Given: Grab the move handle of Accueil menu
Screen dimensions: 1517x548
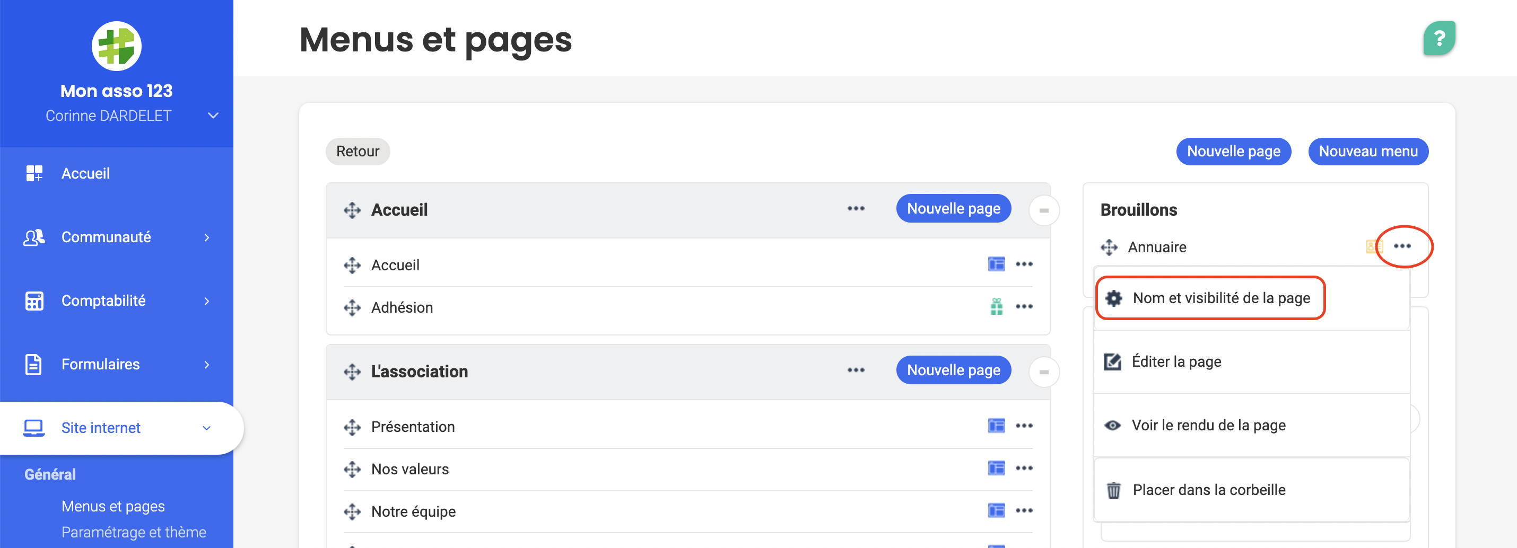Looking at the screenshot, I should click(x=352, y=210).
